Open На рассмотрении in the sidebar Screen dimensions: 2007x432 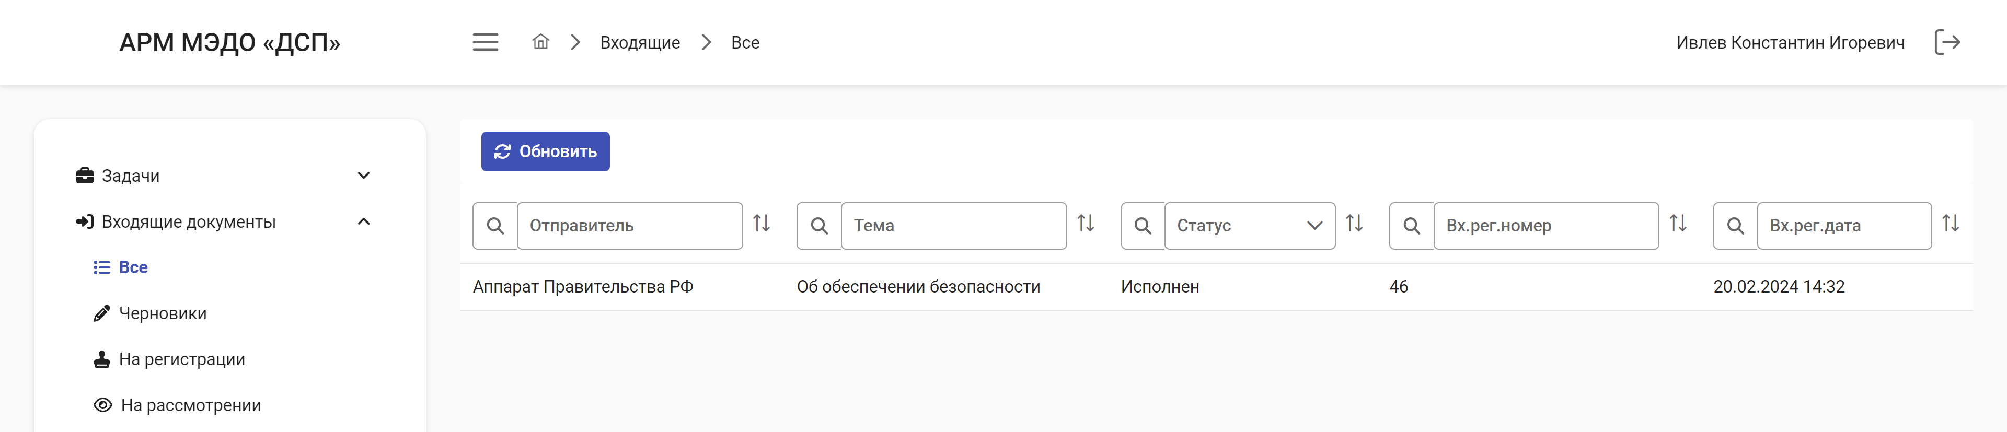pos(191,405)
